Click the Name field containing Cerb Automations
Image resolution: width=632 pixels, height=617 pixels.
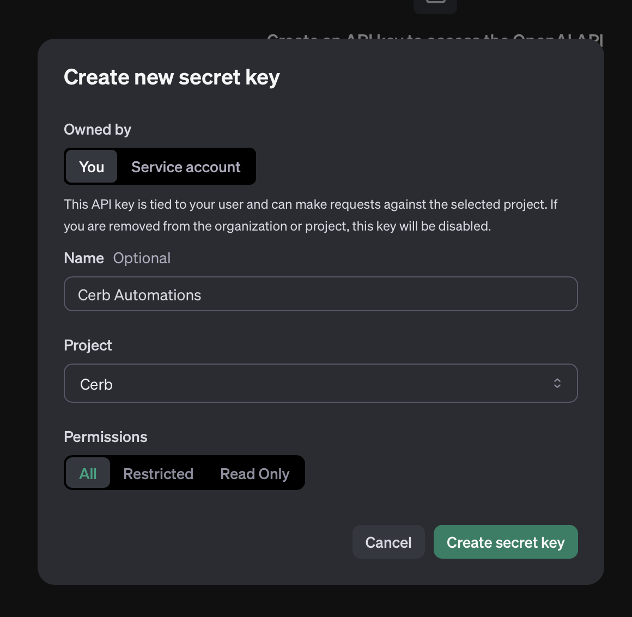pos(321,294)
